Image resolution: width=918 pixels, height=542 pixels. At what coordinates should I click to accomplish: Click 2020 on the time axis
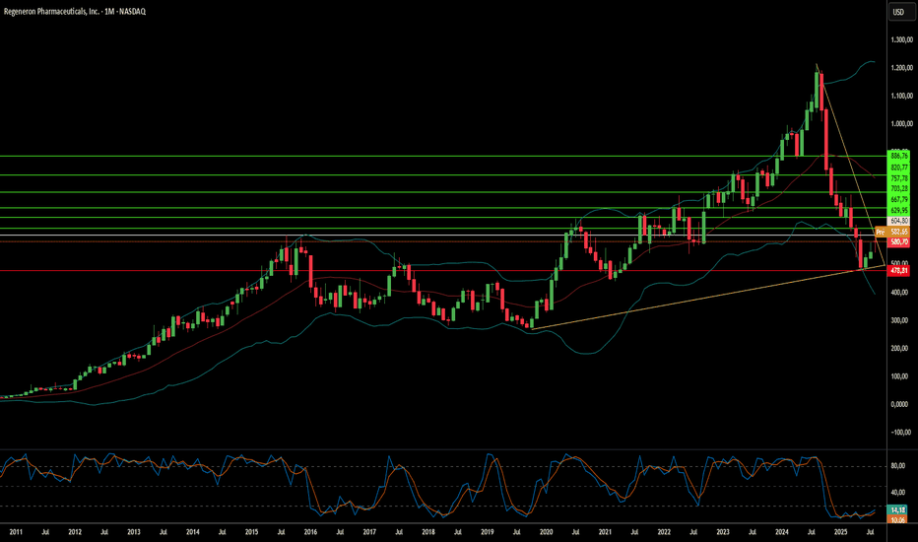click(x=547, y=532)
